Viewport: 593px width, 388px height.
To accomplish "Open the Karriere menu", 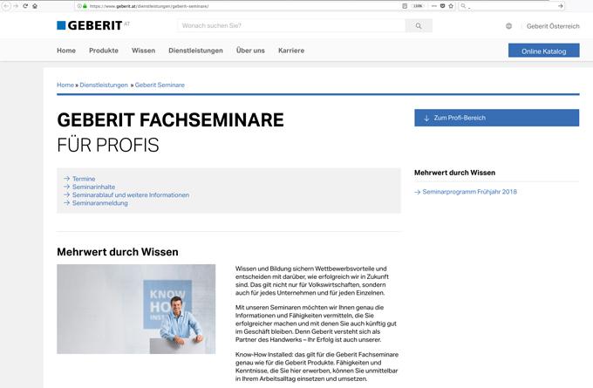I will 291,51.
